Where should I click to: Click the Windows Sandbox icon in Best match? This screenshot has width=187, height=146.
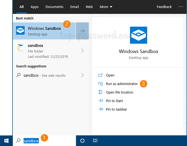click(21, 30)
